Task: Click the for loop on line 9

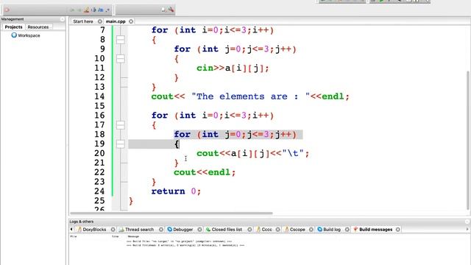Action: pyautogui.click(x=235, y=49)
